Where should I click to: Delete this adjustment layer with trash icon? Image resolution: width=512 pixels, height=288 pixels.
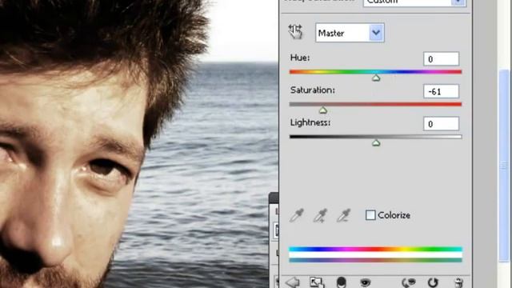tap(458, 282)
